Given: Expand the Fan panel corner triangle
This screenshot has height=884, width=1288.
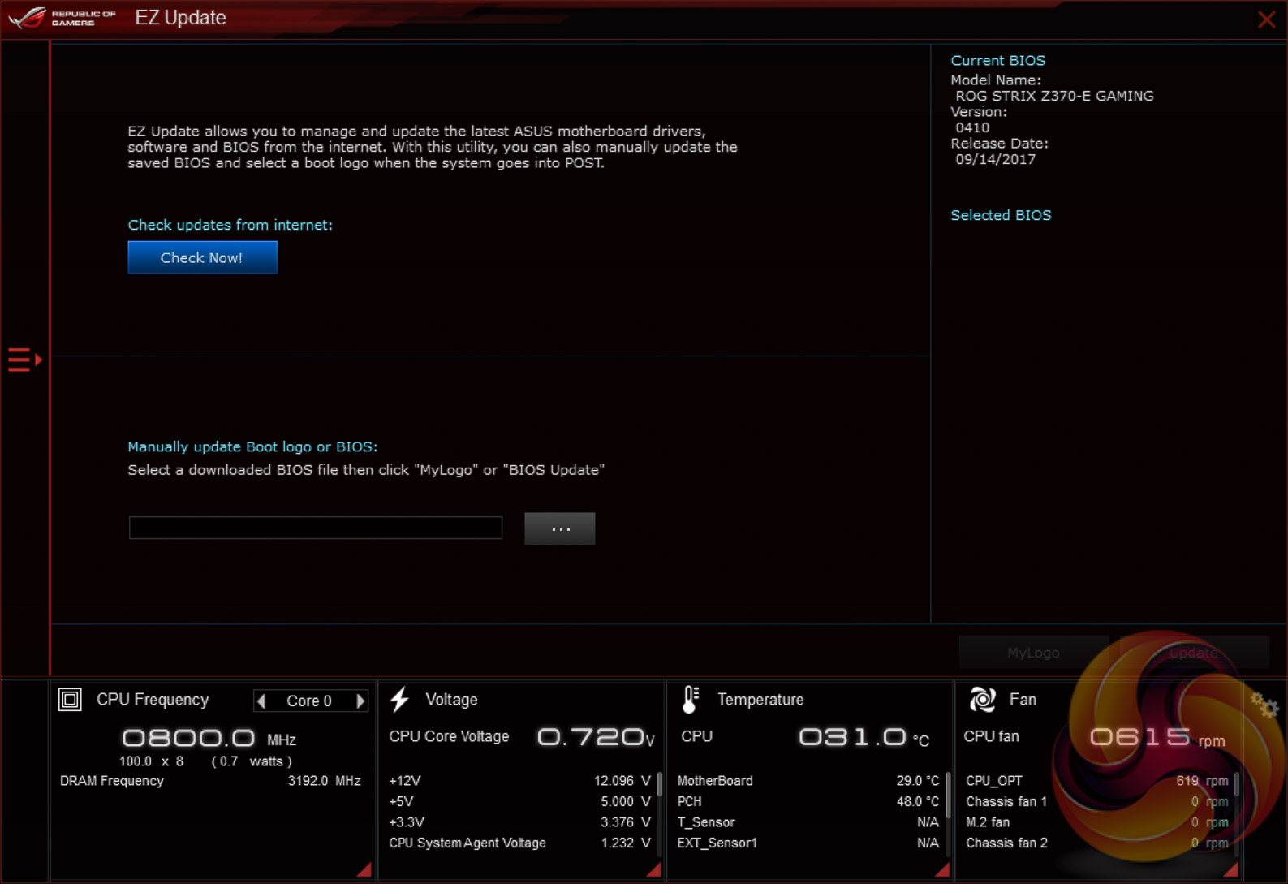Looking at the screenshot, I should (1231, 869).
